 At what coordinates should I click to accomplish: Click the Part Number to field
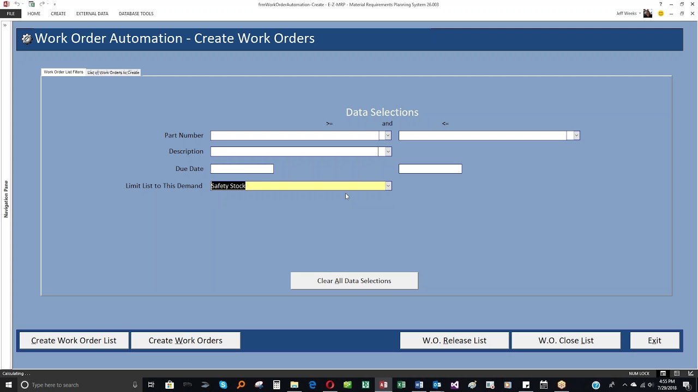click(483, 136)
